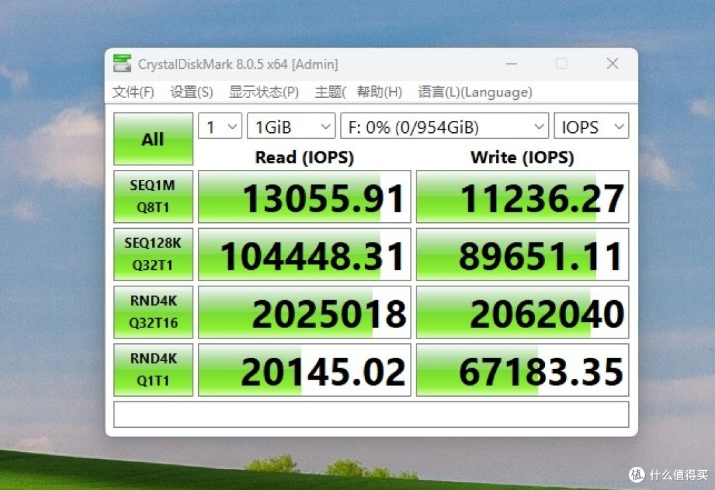Viewport: 715px width, 490px height.
Task: Click the empty comment field at bottom
Action: 371,415
